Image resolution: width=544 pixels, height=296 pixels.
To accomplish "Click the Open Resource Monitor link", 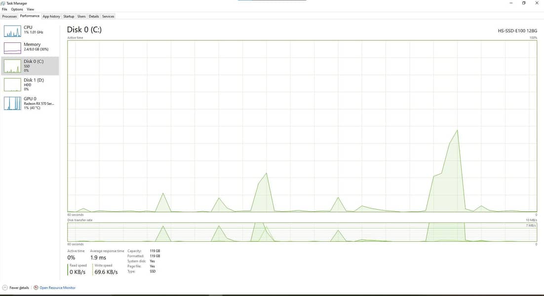I will tap(54, 288).
